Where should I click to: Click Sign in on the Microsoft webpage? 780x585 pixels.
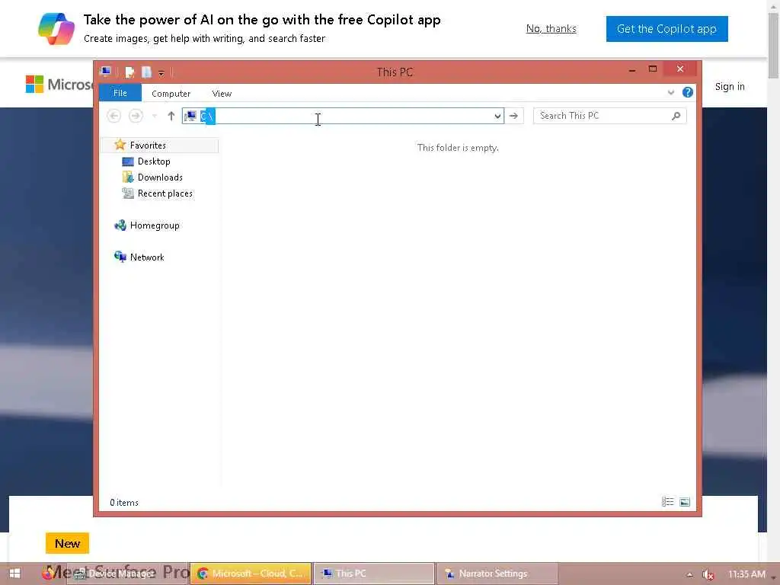point(730,87)
